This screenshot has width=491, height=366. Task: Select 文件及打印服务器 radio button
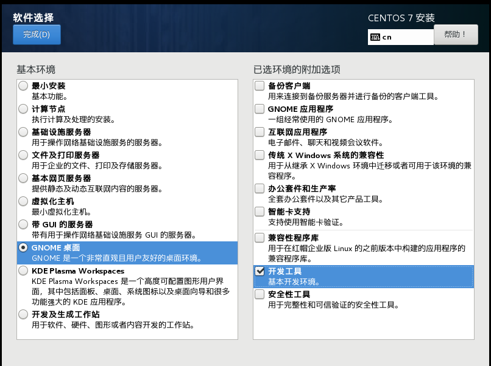pyautogui.click(x=23, y=155)
